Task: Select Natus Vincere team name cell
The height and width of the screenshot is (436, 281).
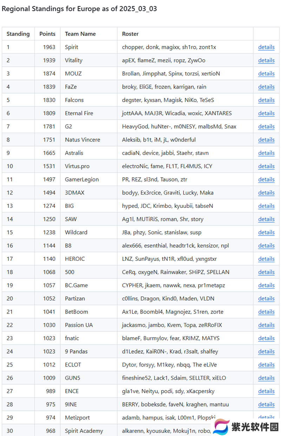Action: [89, 140]
